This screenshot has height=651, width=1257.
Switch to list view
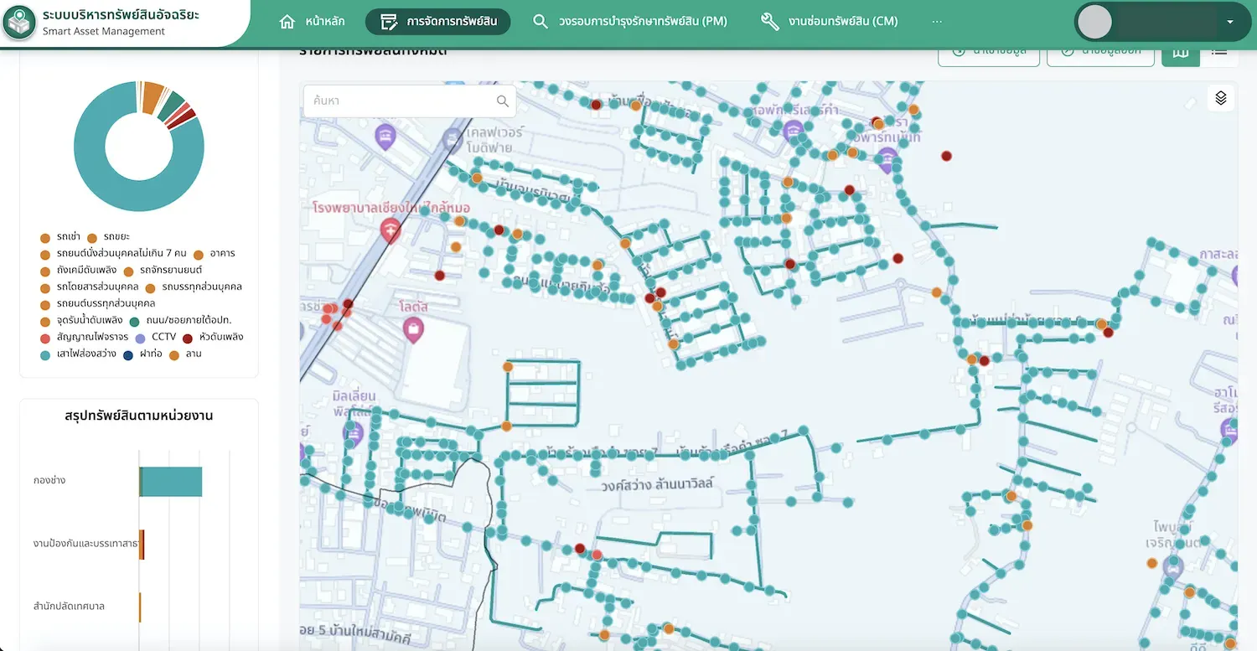click(1219, 52)
